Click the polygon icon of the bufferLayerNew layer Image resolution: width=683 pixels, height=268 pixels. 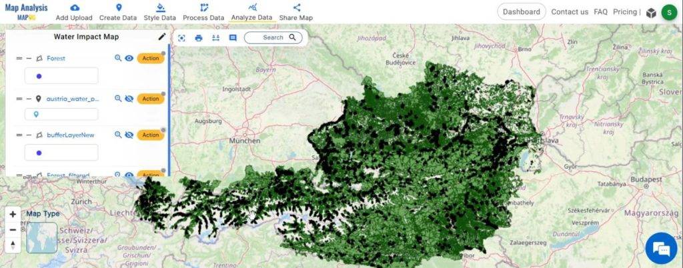tap(39, 135)
